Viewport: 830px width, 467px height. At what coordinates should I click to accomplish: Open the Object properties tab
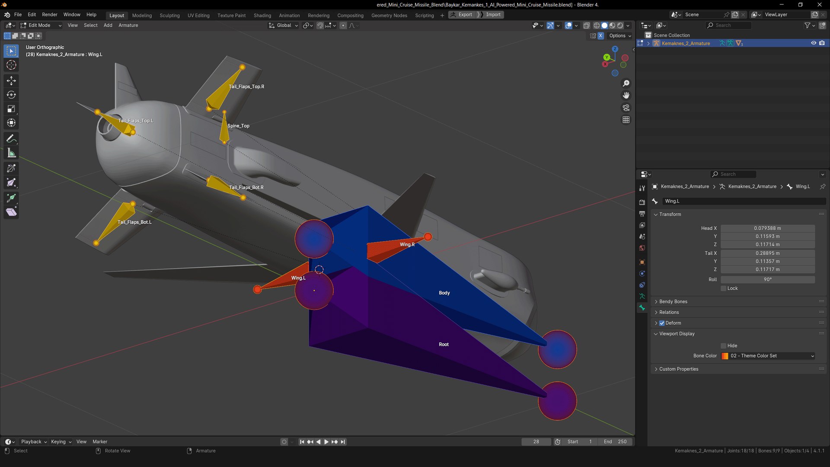click(642, 262)
